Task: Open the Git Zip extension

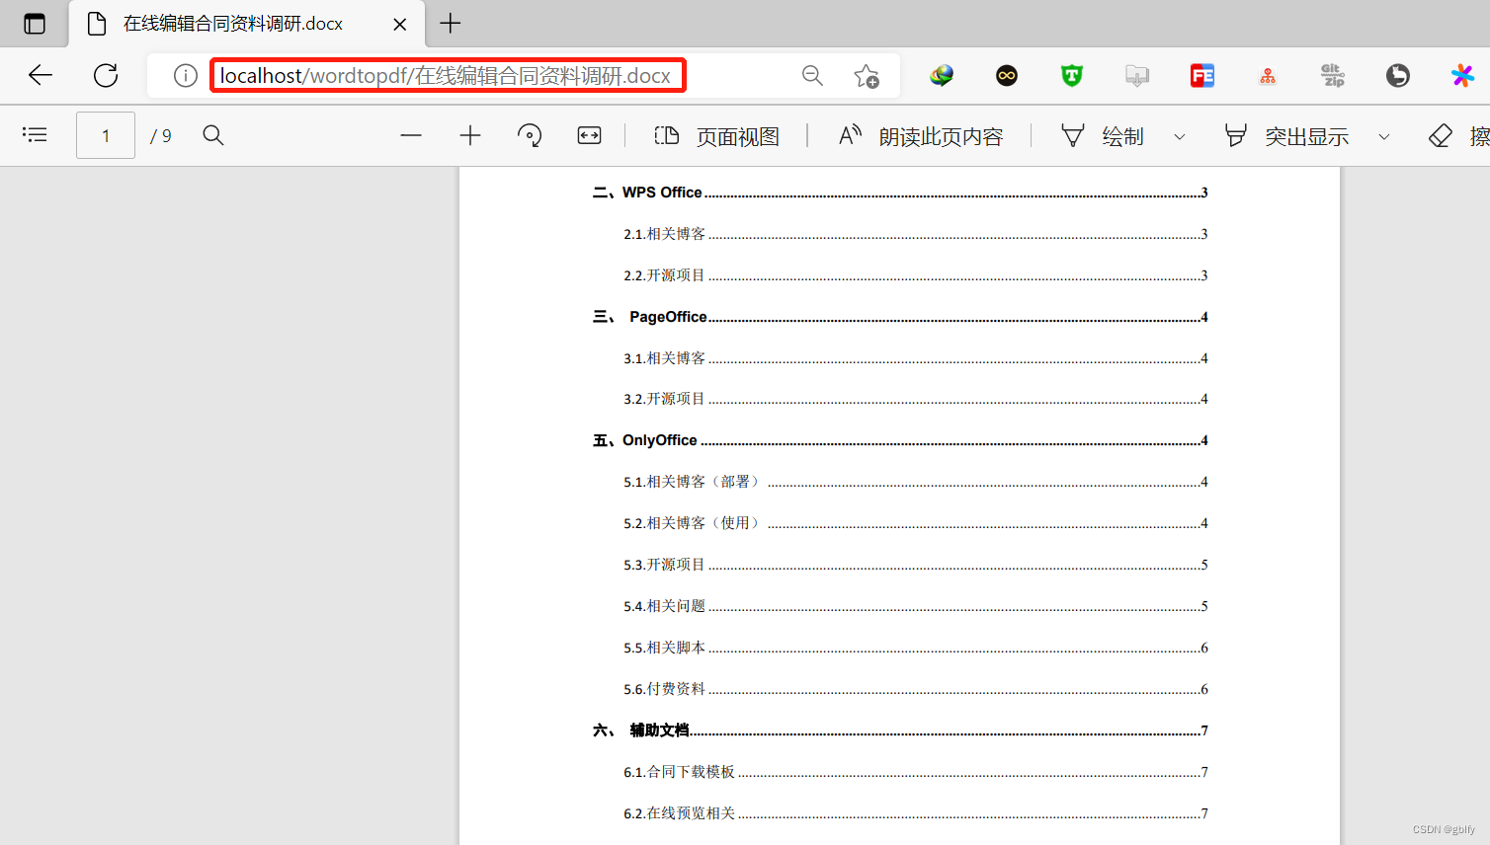Action: click(1333, 75)
